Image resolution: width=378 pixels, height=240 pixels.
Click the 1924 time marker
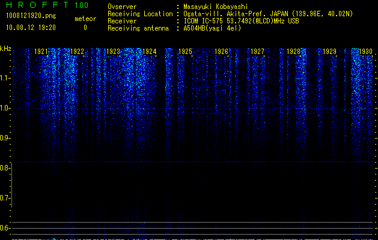150,52
